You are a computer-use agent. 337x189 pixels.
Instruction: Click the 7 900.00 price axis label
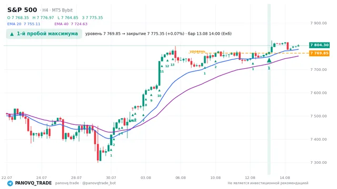(x=319, y=23)
